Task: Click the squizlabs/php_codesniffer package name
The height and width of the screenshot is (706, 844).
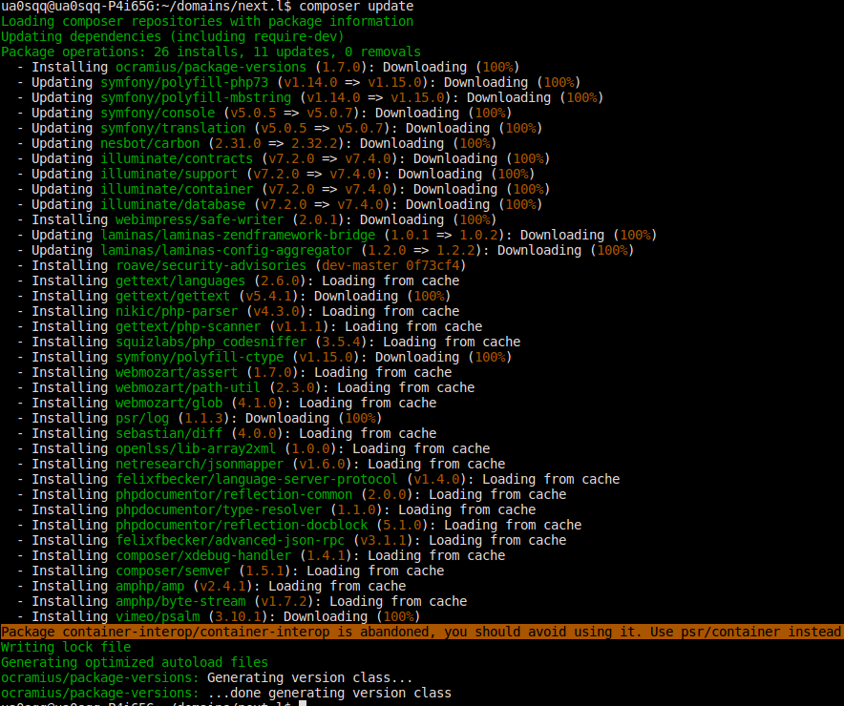Action: pyautogui.click(x=211, y=342)
